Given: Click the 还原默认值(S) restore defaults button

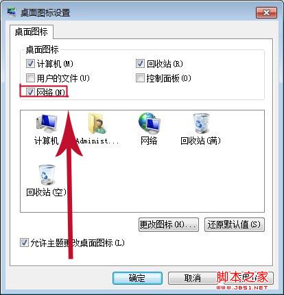Looking at the screenshot, I should point(235,224).
